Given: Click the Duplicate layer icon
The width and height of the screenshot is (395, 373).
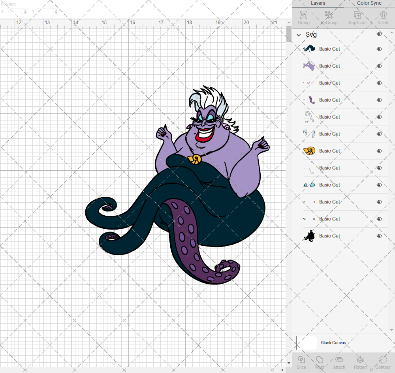Looking at the screenshot, I should [357, 15].
